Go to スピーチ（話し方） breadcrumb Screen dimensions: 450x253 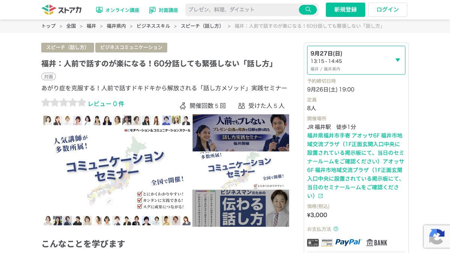tap(202, 26)
